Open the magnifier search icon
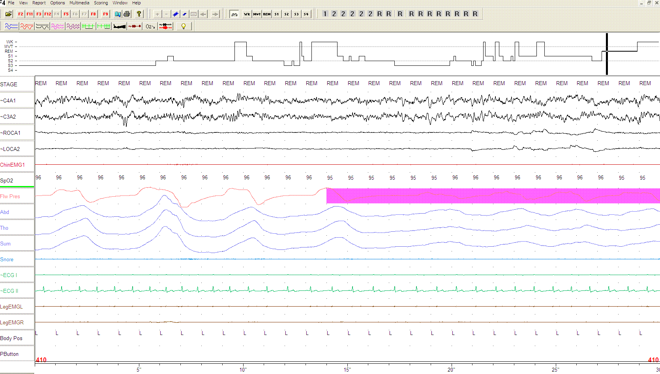Image resolution: width=660 pixels, height=374 pixels. pyautogui.click(x=118, y=14)
